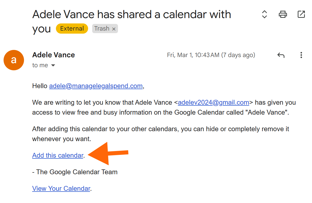This screenshot has height=203, width=312.
Task: Click the "to me" recipient text
Action: click(x=40, y=65)
